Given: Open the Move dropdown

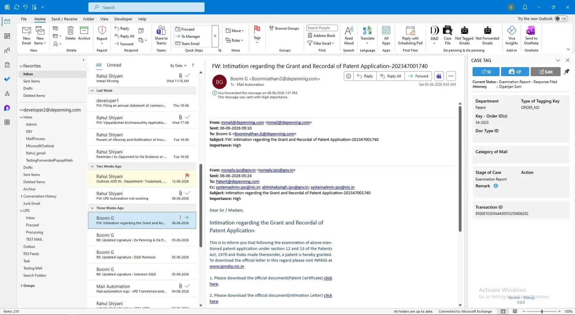Looking at the screenshot, I should (235, 31).
